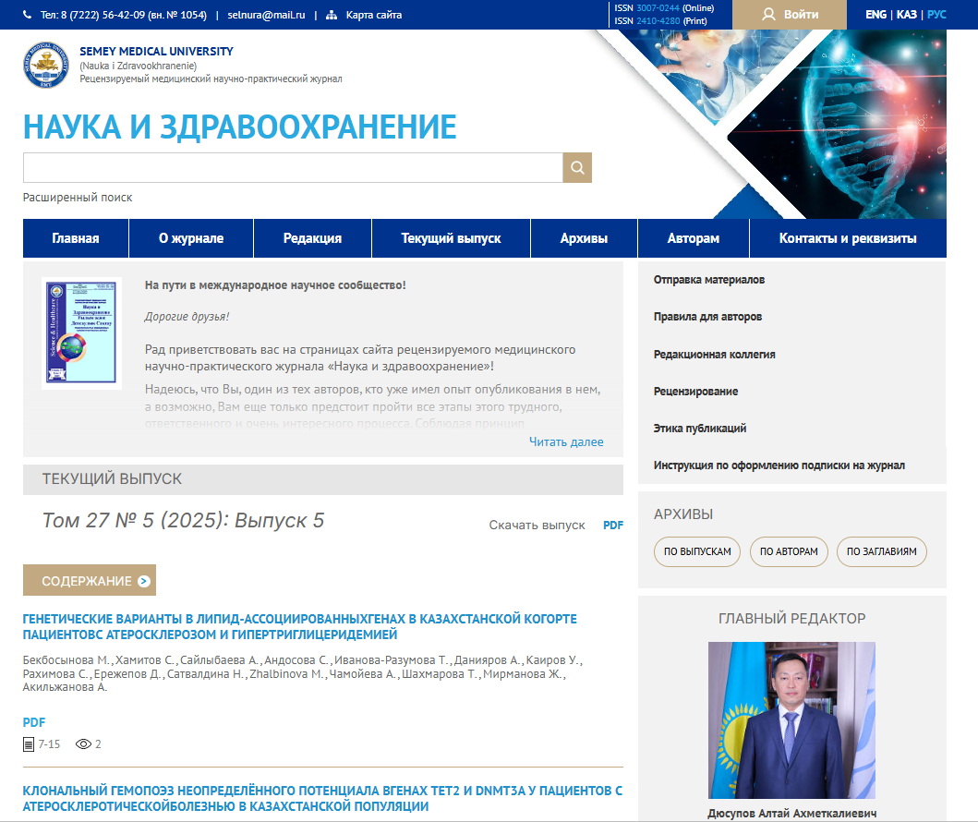Image resolution: width=978 pixels, height=822 pixels.
Task: Click ПО АВТОРАМ archive button
Action: point(789,552)
